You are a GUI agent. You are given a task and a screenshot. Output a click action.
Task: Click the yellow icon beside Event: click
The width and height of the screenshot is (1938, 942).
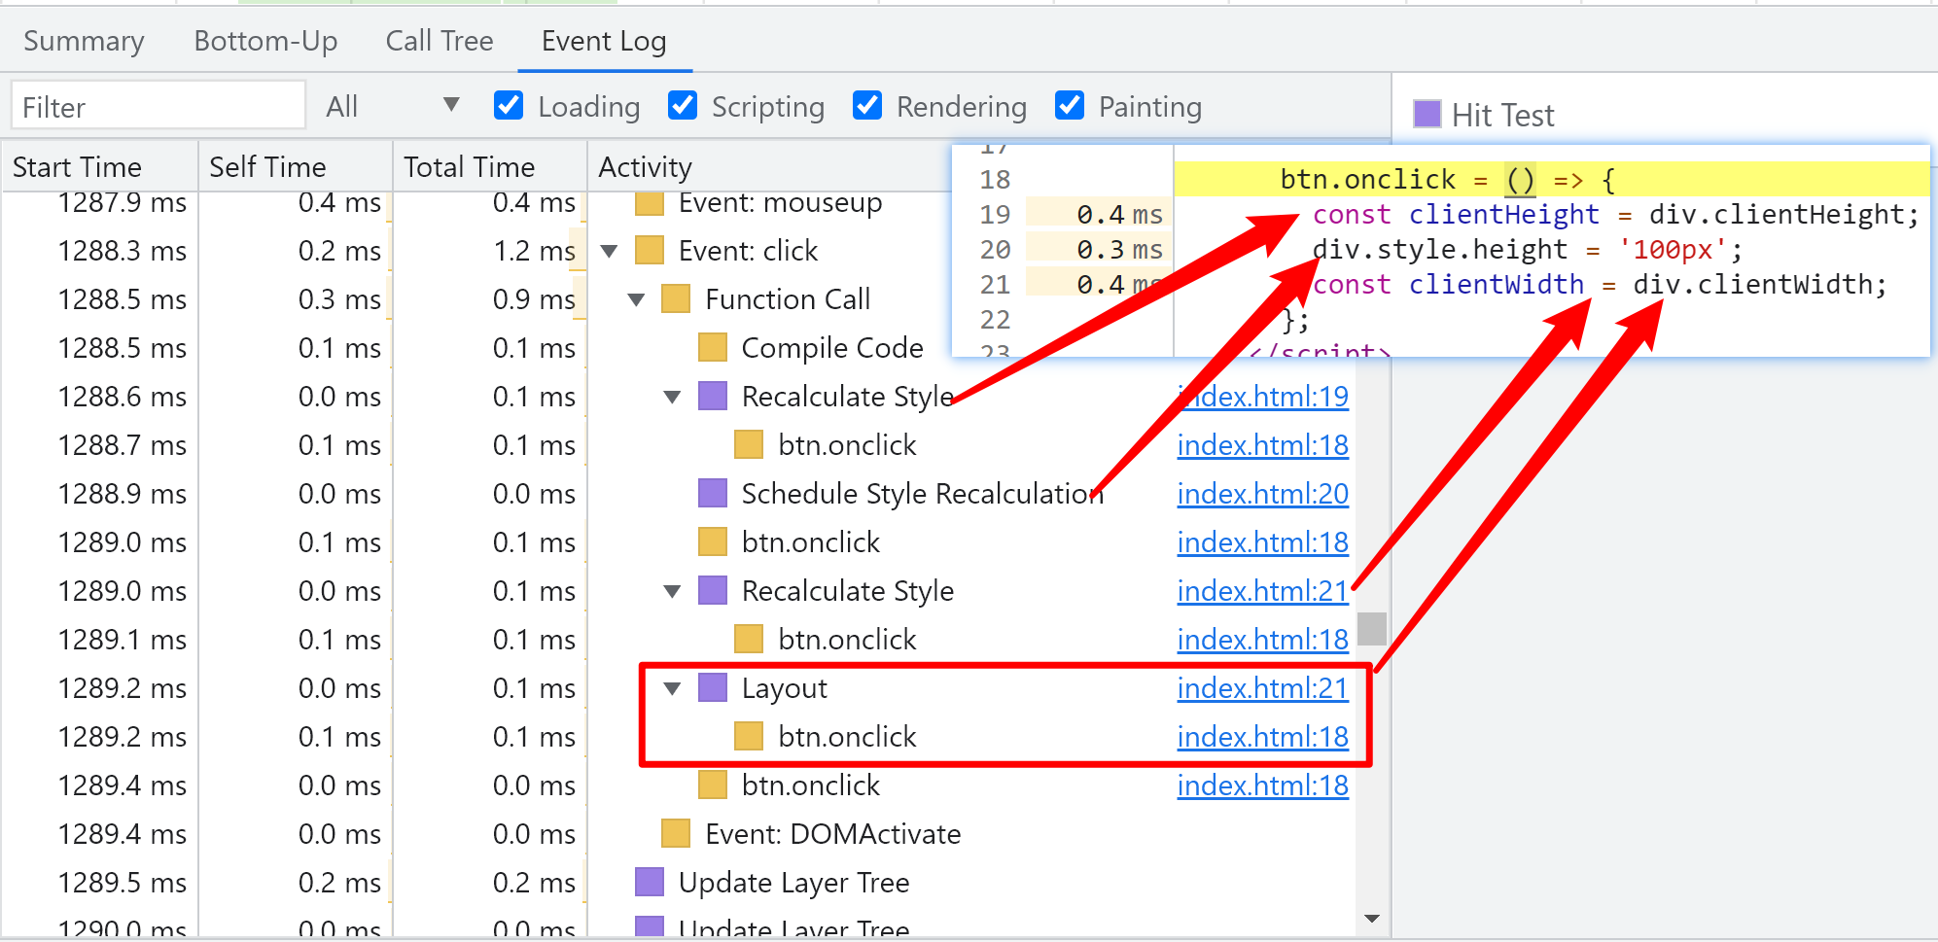(649, 251)
